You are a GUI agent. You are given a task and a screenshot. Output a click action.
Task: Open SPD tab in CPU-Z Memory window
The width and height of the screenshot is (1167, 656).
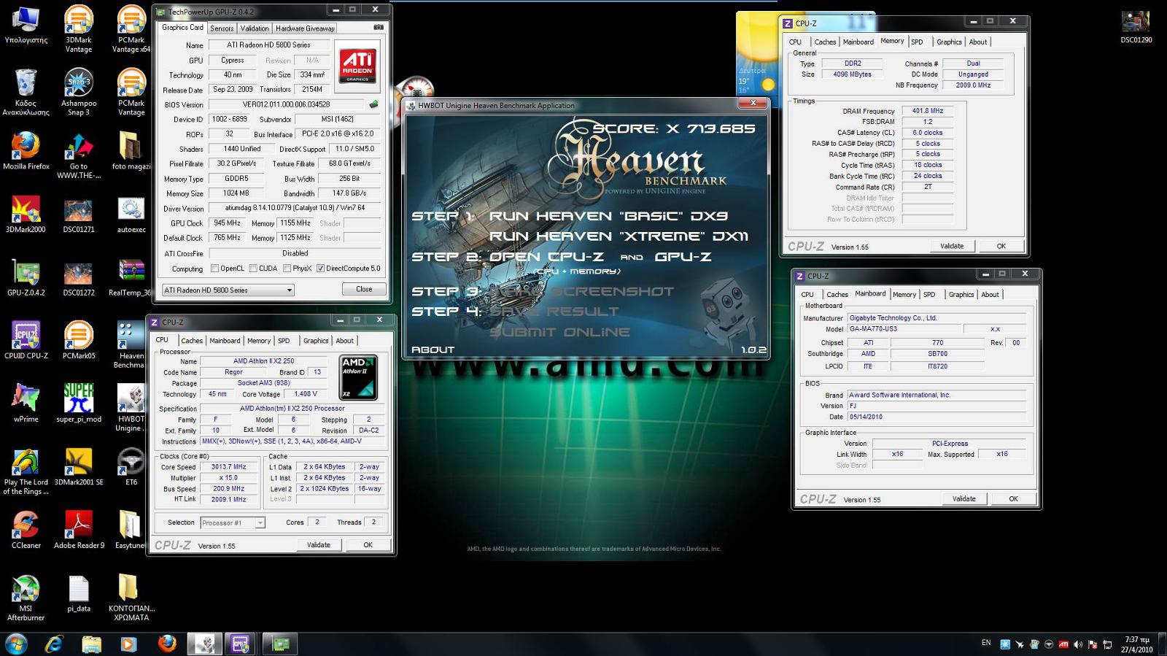click(x=917, y=42)
